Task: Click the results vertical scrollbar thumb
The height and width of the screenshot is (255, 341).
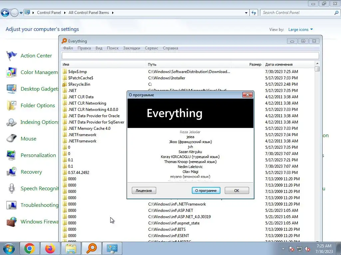Action: [x=317, y=69]
